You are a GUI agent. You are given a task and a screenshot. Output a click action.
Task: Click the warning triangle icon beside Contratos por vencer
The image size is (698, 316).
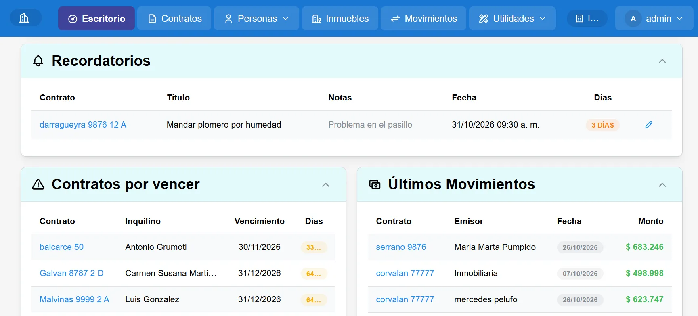point(38,184)
